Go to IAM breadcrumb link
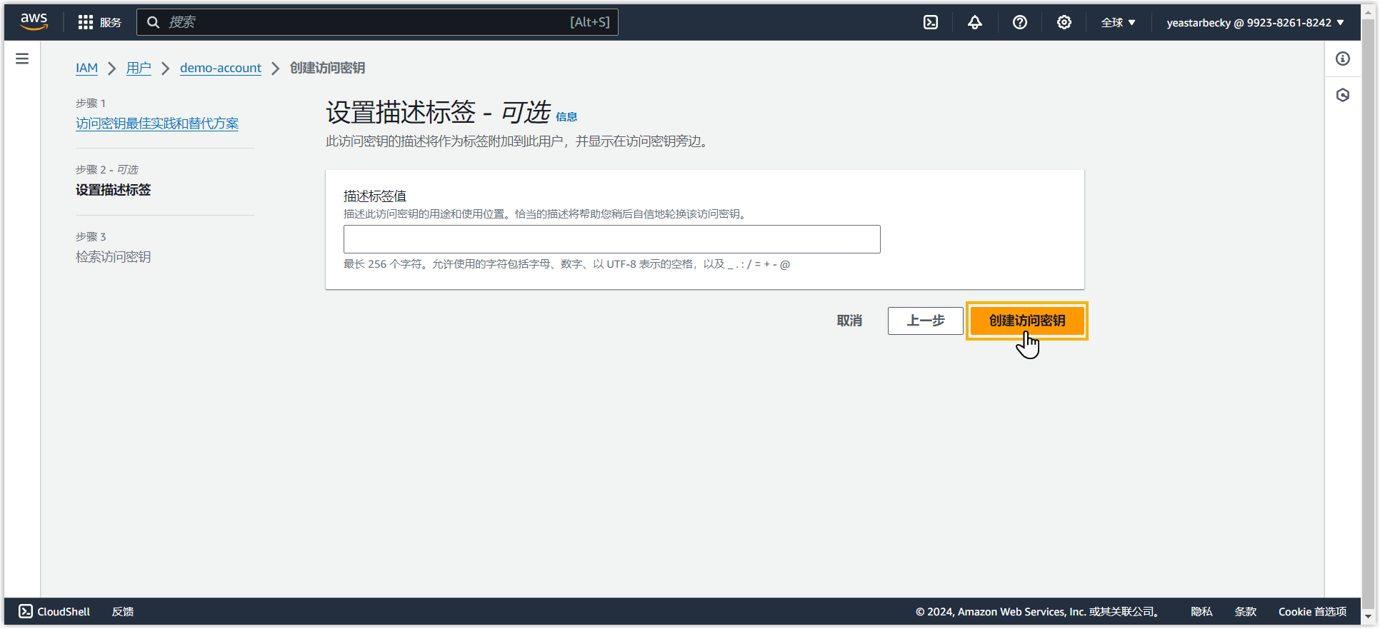The image size is (1380, 629). tap(86, 68)
